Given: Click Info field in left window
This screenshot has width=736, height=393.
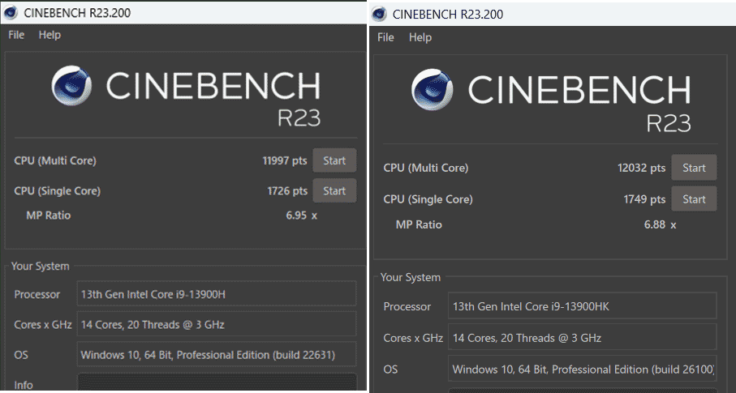Looking at the screenshot, I should pyautogui.click(x=217, y=382).
